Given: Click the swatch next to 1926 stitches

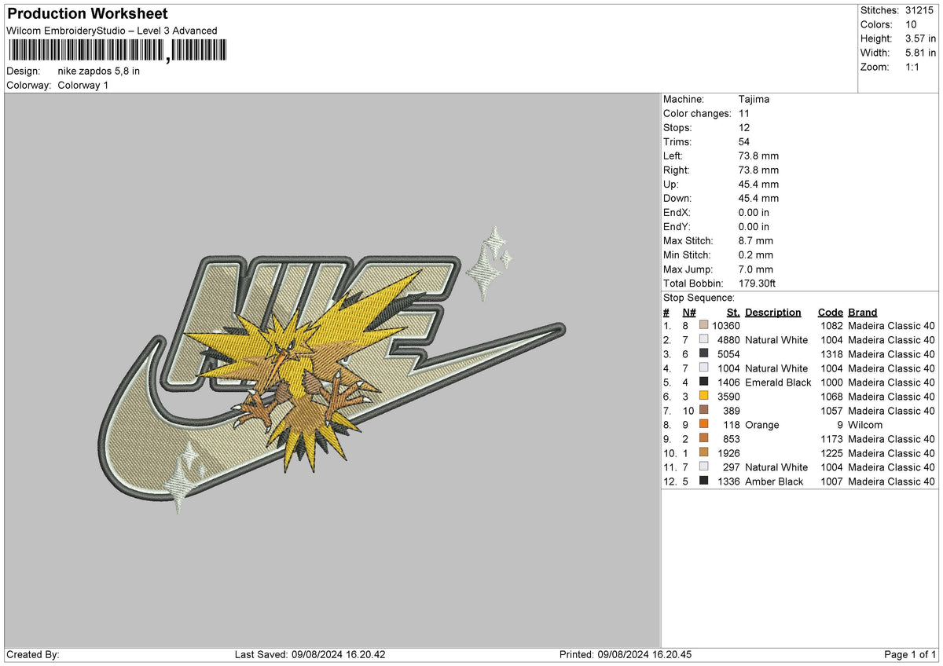Looking at the screenshot, I should pyautogui.click(x=703, y=453).
